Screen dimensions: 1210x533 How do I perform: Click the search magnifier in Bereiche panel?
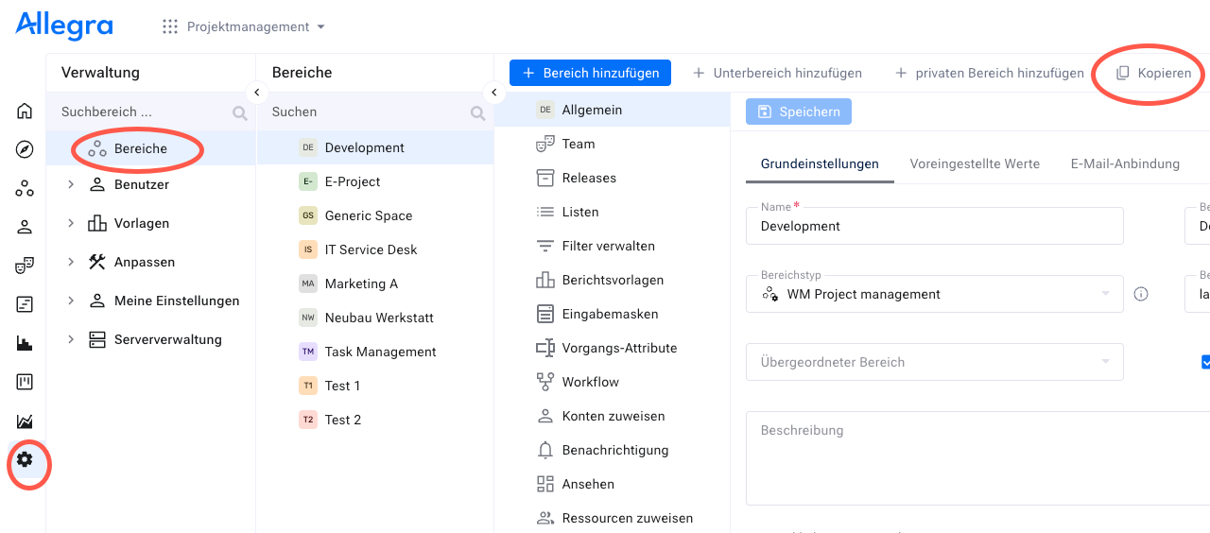click(477, 112)
